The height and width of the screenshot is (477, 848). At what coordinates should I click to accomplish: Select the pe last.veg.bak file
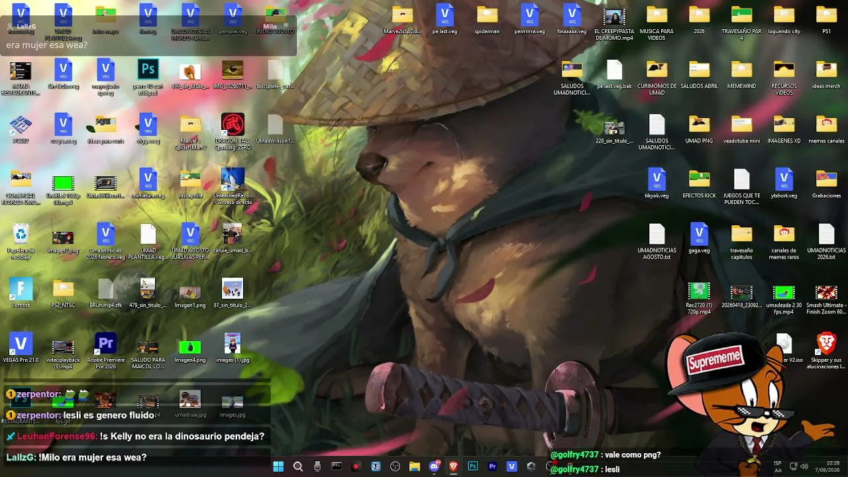pyautogui.click(x=614, y=74)
